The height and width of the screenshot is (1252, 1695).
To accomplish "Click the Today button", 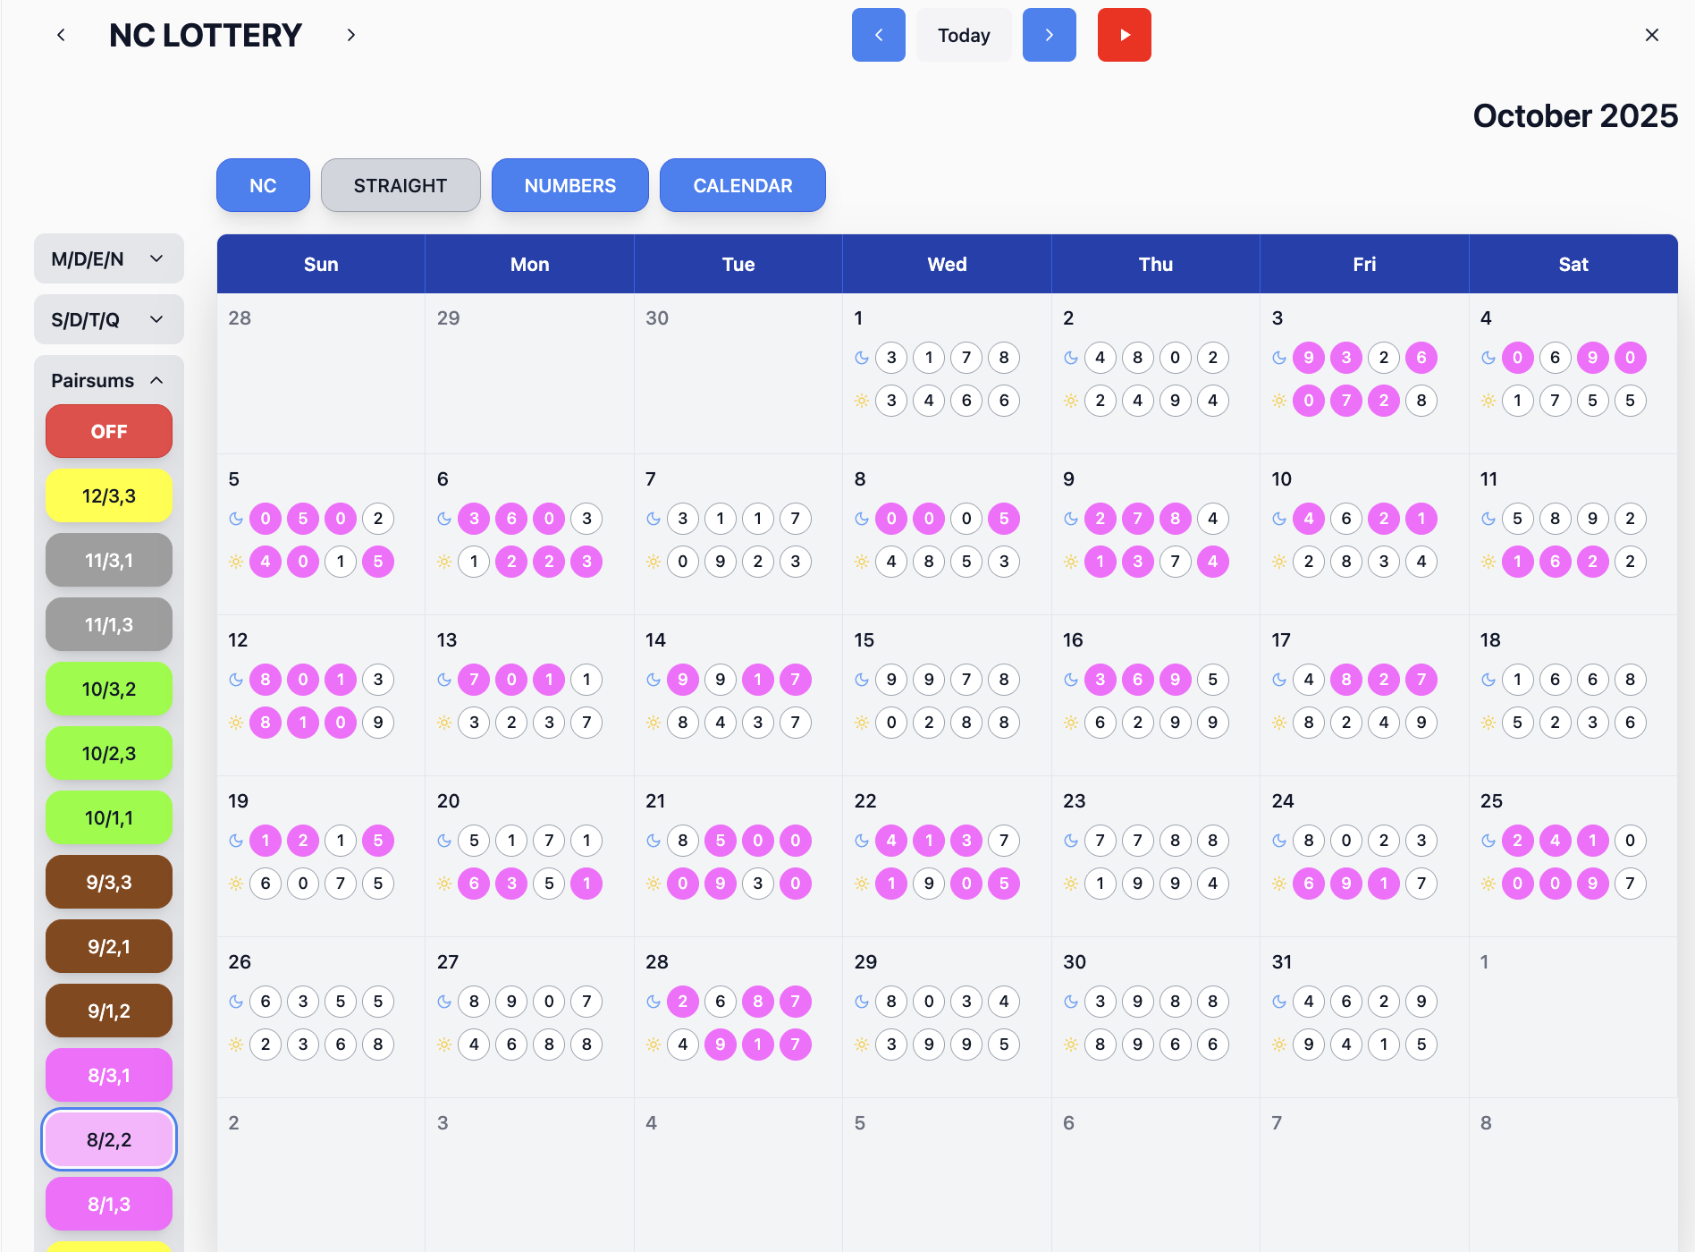I will point(964,35).
